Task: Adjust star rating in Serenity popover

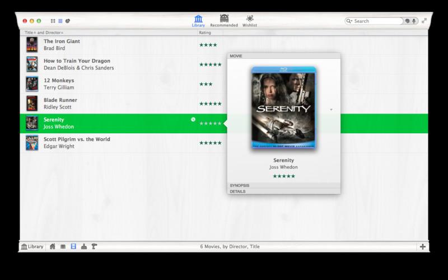Action: pos(284,176)
